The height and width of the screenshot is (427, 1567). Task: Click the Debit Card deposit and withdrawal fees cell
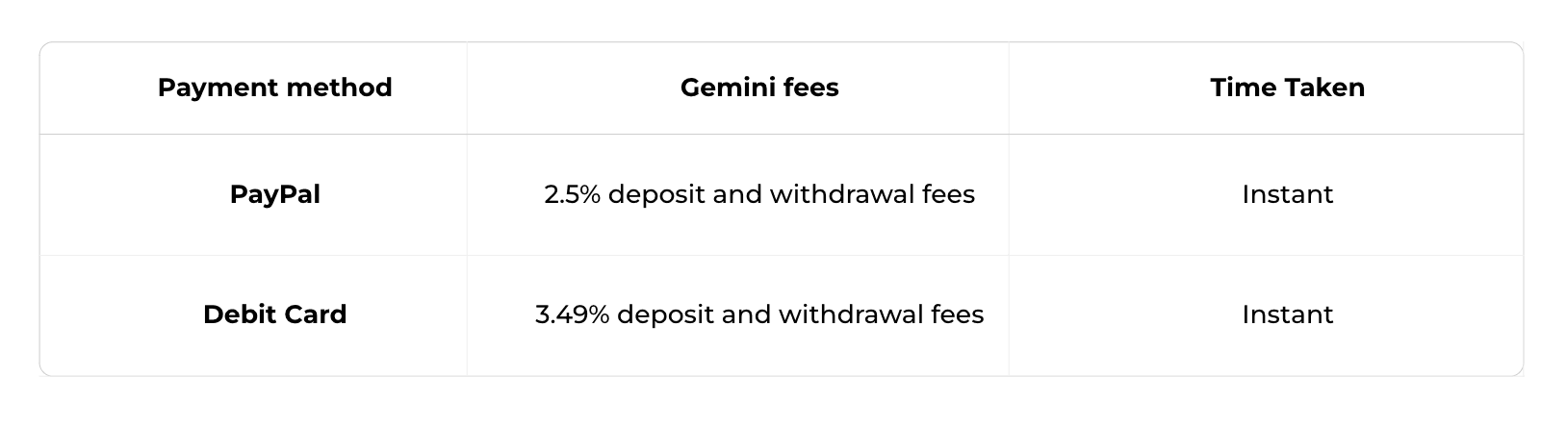click(759, 314)
